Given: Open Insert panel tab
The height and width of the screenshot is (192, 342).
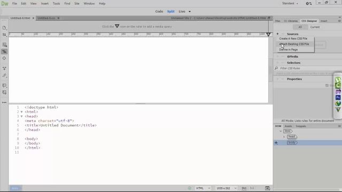Looking at the screenshot, I should 324,21.
